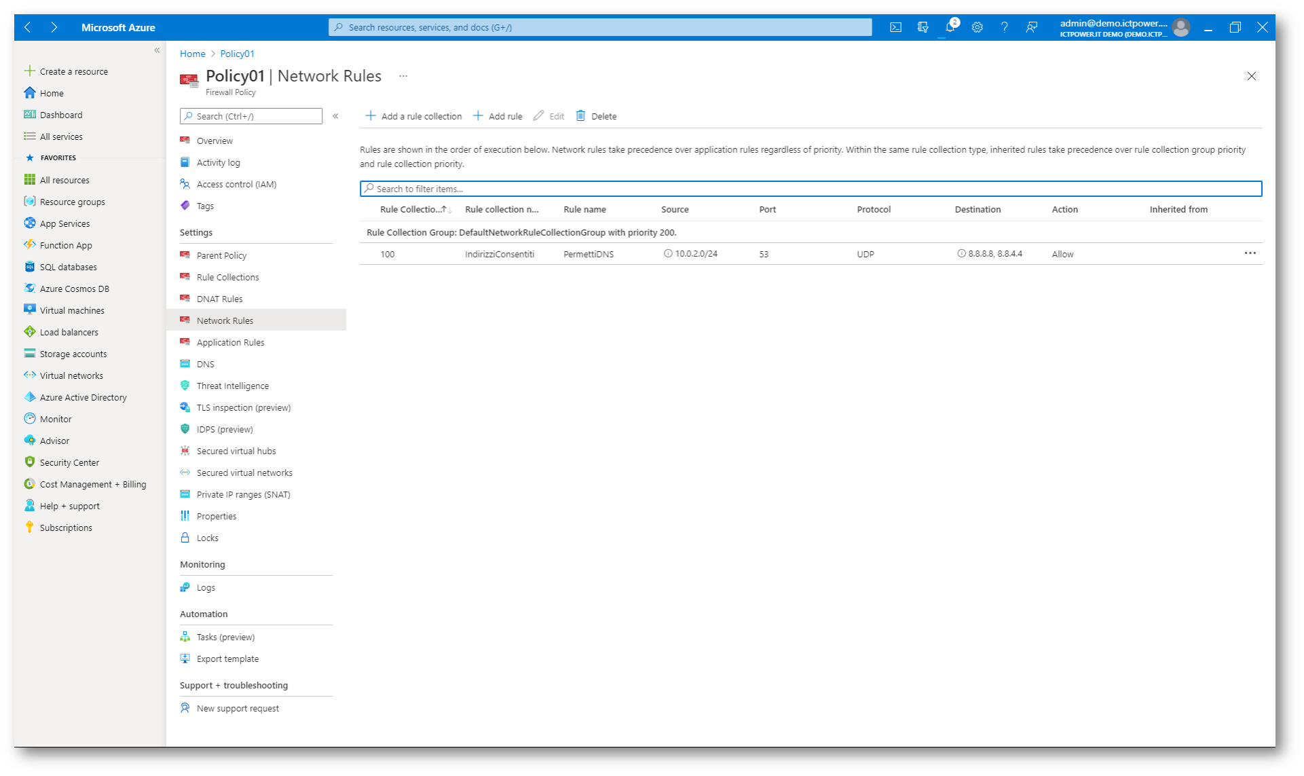1304x776 pixels.
Task: Click the Edit toolbar button
Action: [549, 116]
